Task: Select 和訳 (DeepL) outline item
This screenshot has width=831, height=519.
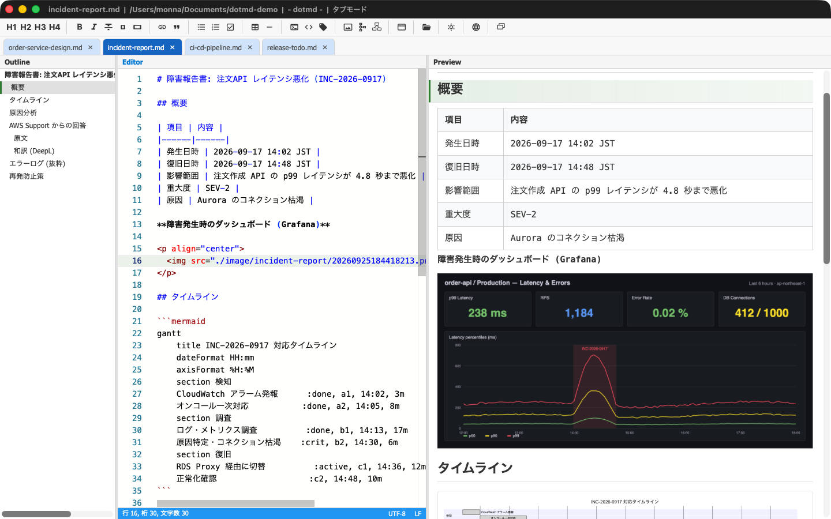Action: click(x=34, y=151)
